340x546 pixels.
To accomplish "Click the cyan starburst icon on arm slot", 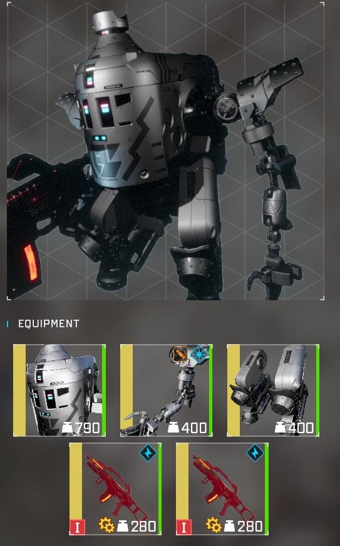I will point(199,354).
